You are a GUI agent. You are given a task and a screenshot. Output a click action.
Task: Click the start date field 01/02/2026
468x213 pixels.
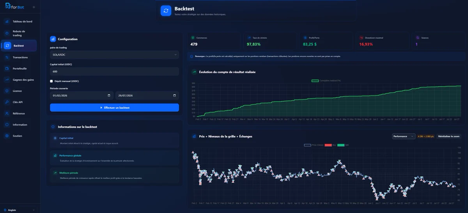pyautogui.click(x=82, y=96)
